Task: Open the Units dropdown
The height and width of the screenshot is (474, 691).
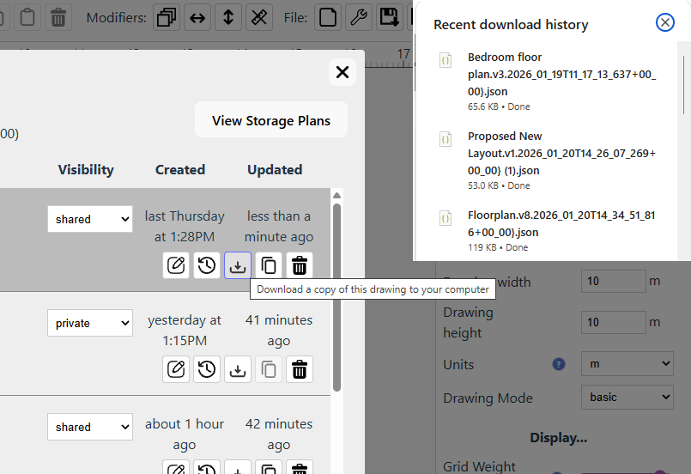Action: (x=627, y=364)
